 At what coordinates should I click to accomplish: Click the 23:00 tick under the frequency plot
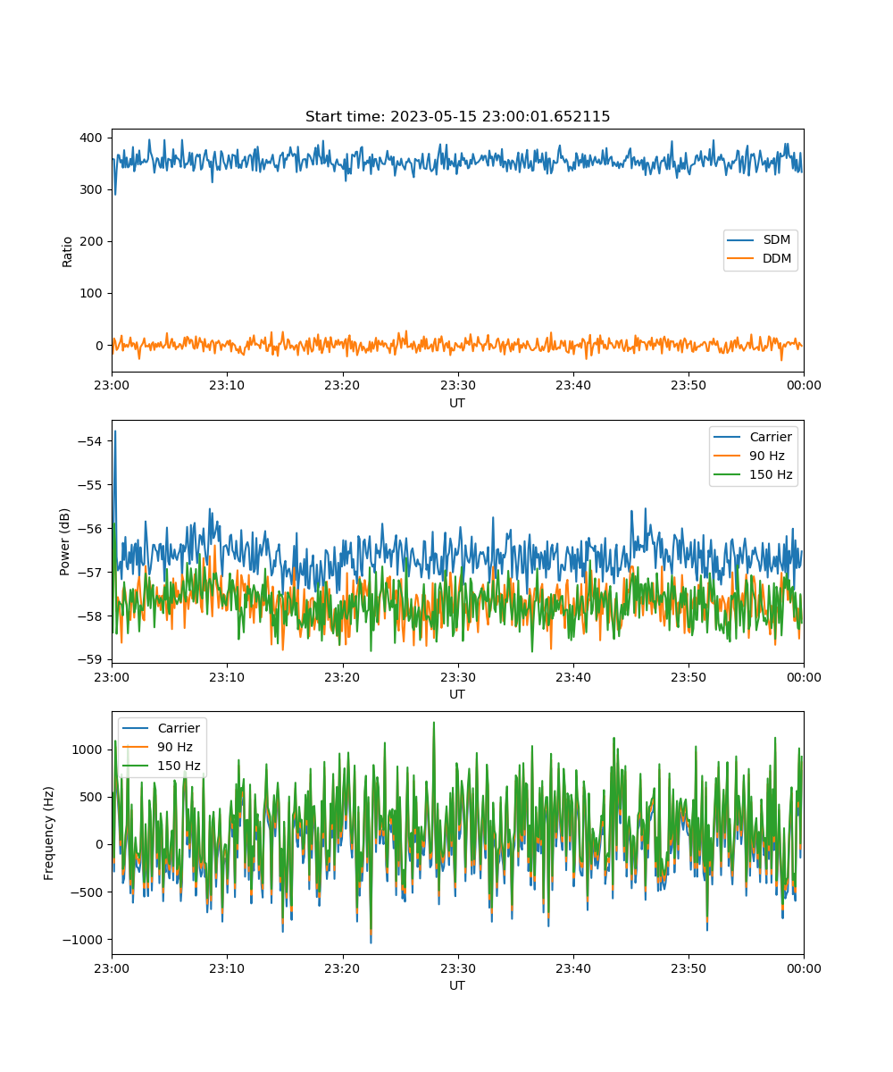(112, 967)
